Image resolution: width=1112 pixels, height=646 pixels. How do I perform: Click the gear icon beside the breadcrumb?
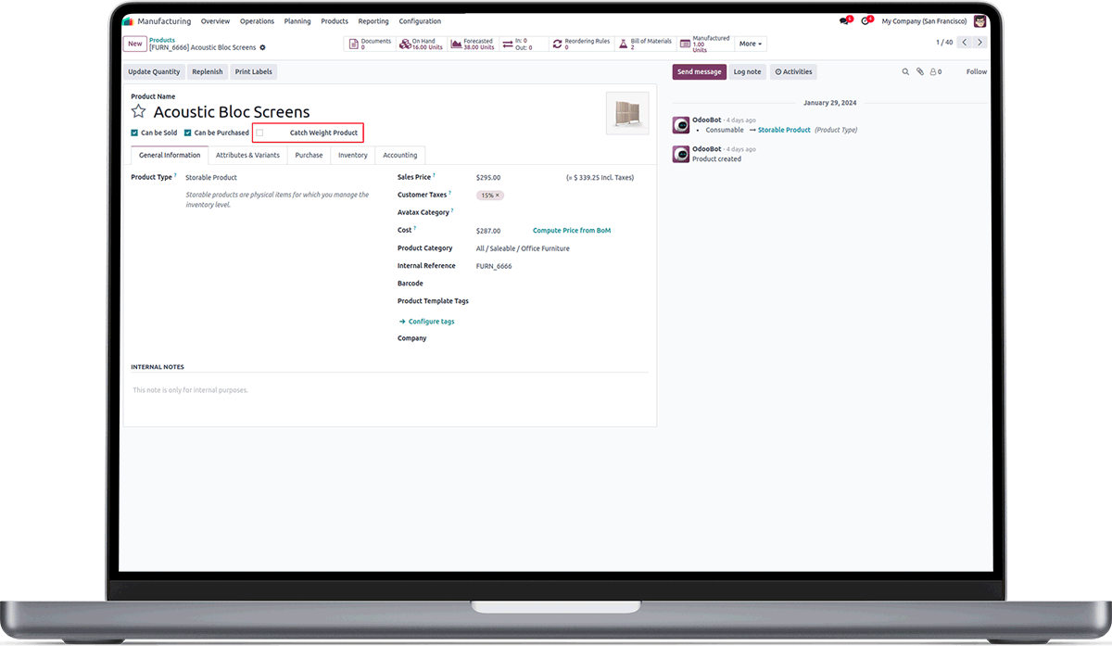pyautogui.click(x=263, y=47)
